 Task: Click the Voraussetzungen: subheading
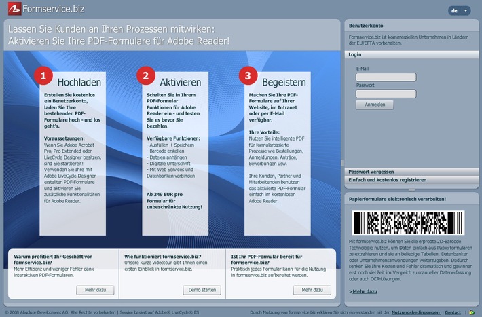(x=64, y=138)
